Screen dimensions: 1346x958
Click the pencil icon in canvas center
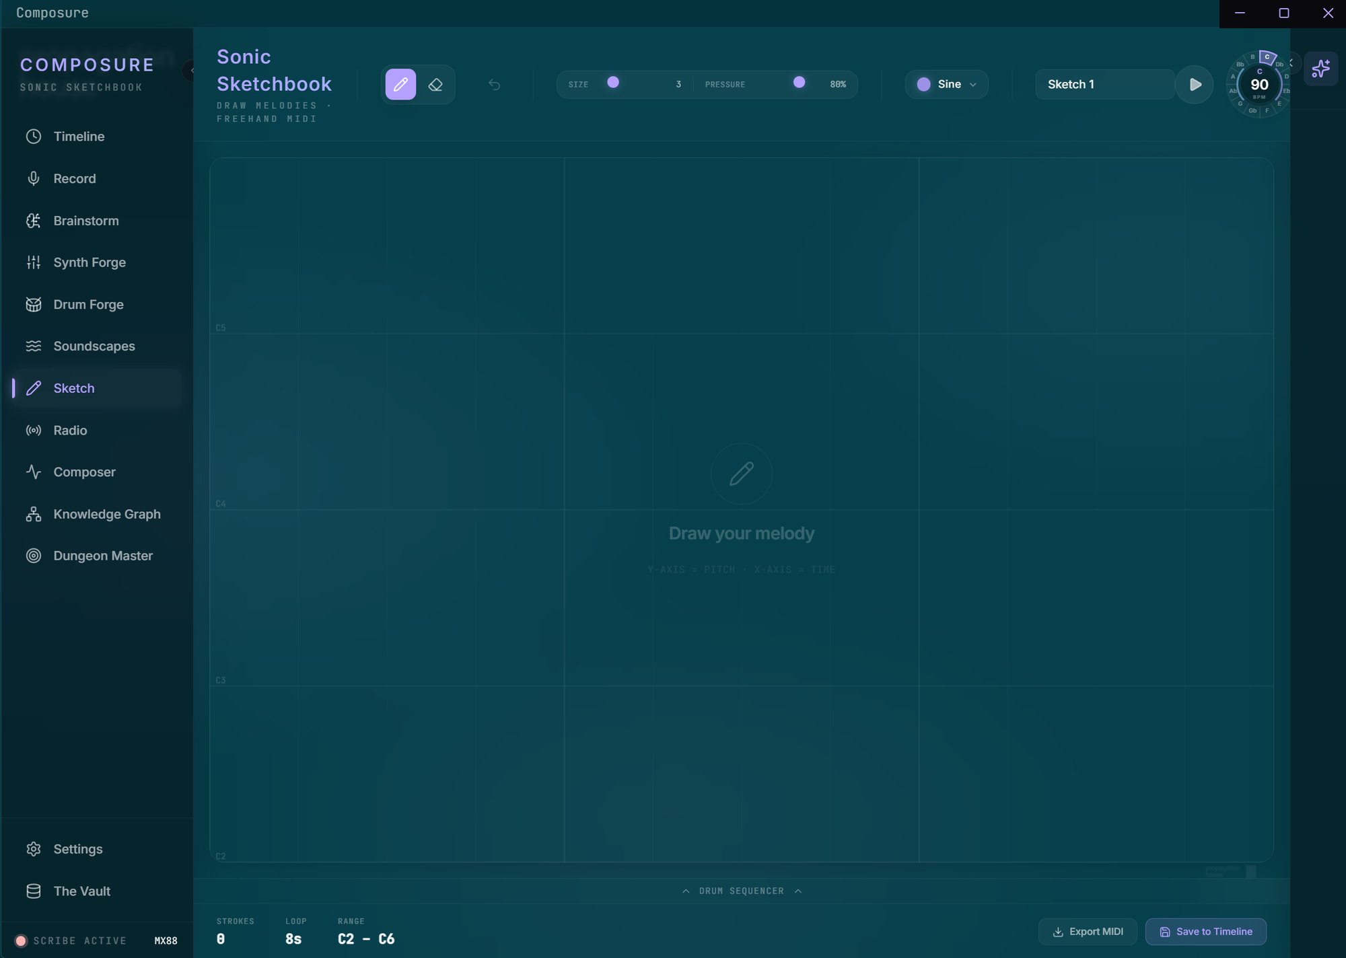[x=742, y=474]
